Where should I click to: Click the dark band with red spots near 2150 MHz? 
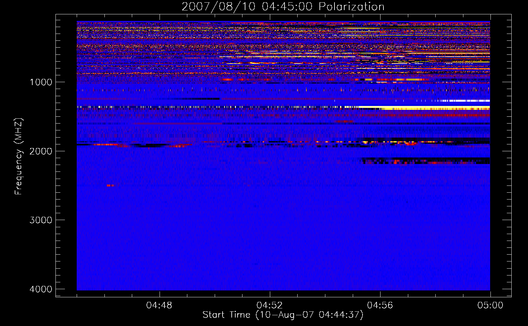click(426, 161)
